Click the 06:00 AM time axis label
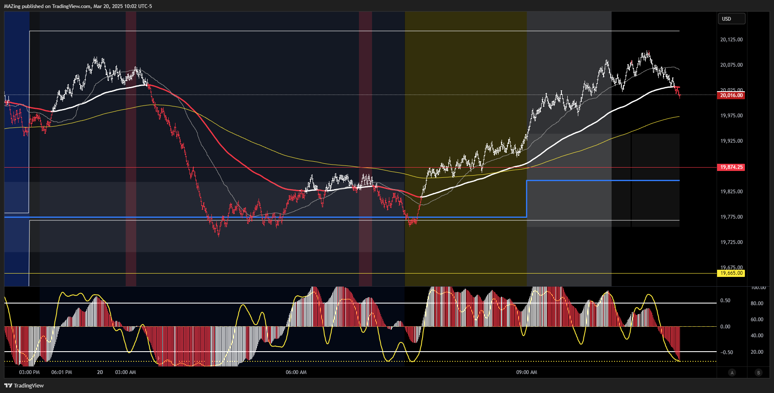Image resolution: width=774 pixels, height=393 pixels. coord(296,372)
